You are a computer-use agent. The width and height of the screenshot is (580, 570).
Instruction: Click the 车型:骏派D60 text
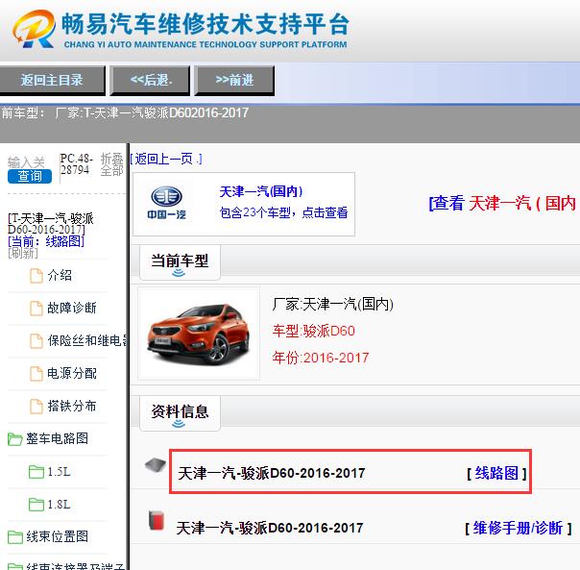point(313,331)
